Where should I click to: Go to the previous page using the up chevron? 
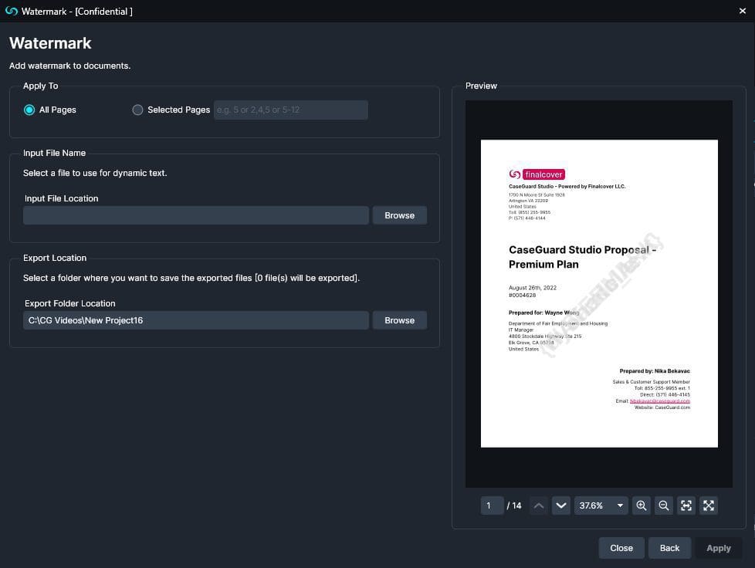[539, 505]
